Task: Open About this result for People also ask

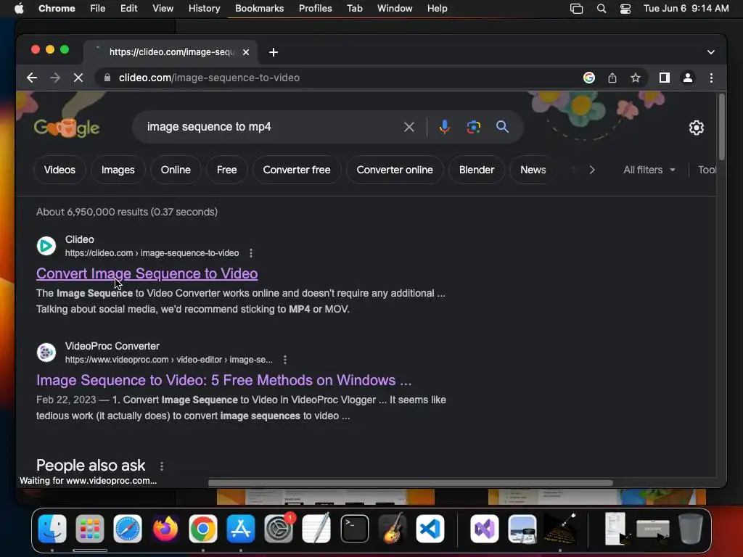Action: tap(162, 466)
